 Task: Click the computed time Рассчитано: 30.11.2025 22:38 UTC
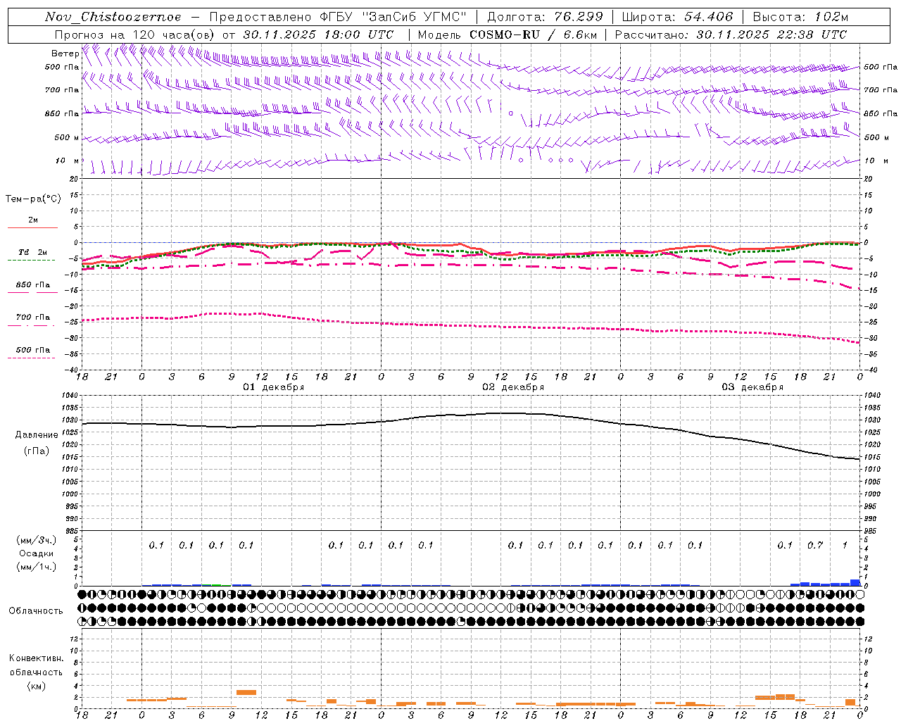[731, 35]
